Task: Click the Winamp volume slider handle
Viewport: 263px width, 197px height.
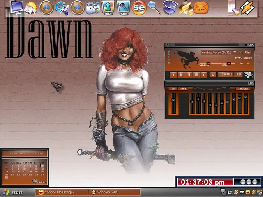Action: coord(208,64)
